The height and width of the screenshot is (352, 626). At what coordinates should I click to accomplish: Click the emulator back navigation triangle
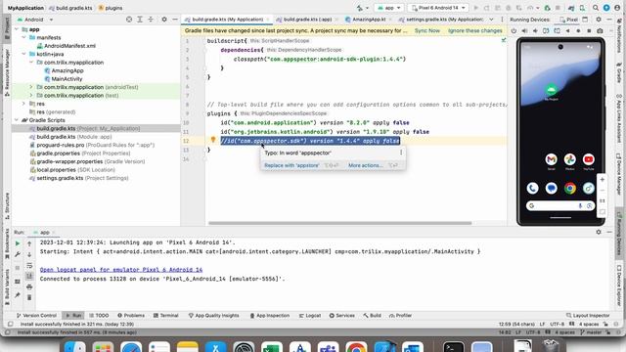point(567,30)
